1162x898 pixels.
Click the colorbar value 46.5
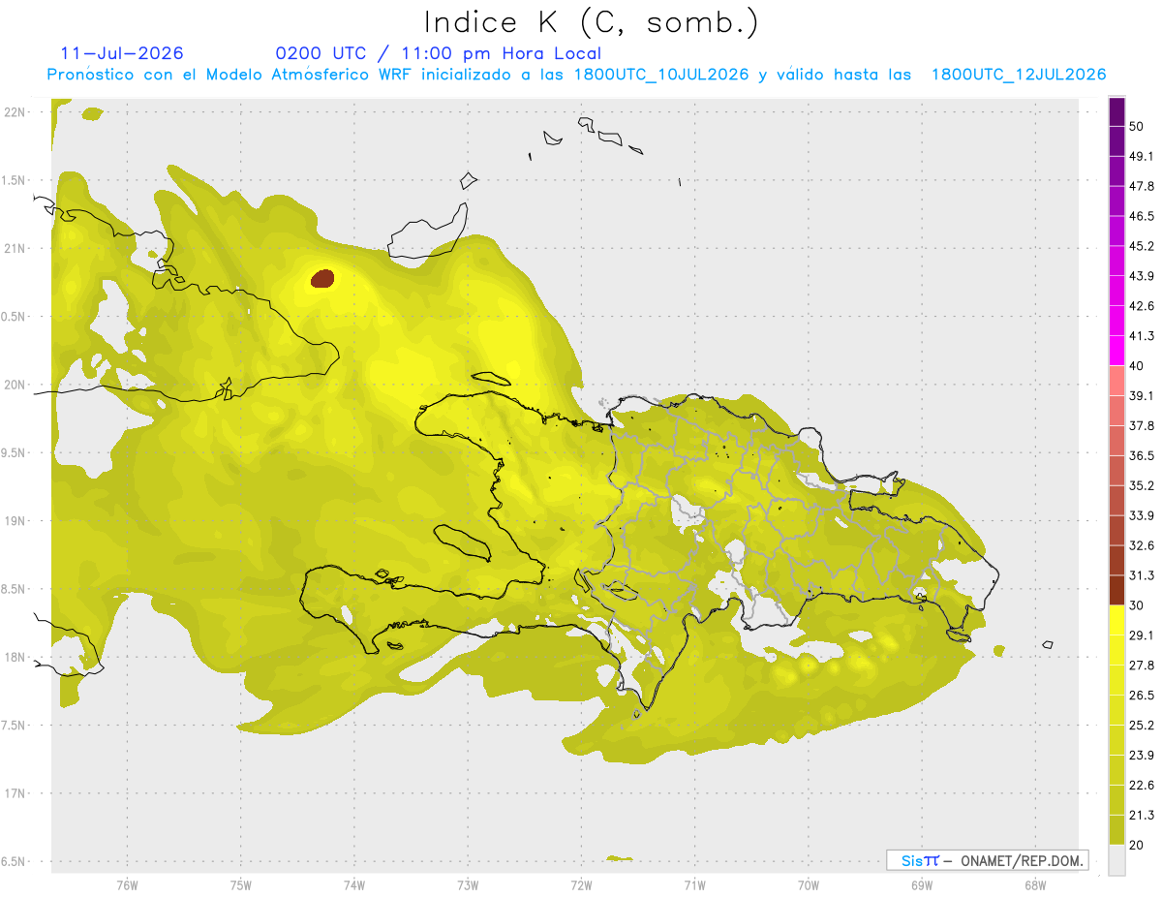[x=1142, y=216]
